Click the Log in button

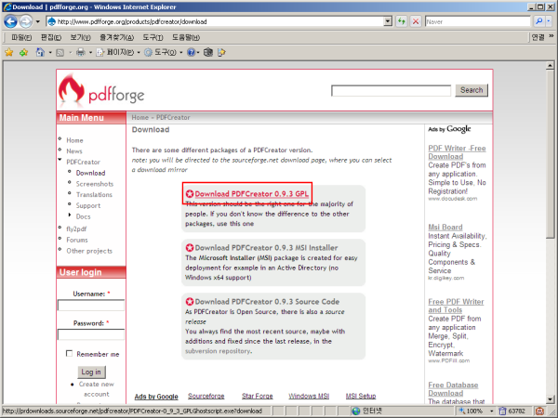[x=91, y=372]
